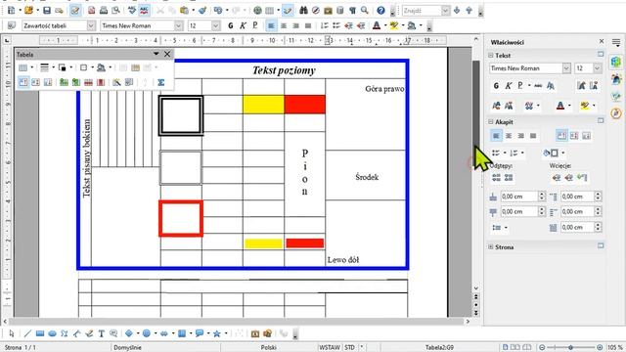This screenshot has width=626, height=352.
Task: Select the Ellipse tool in the drawing toolbar
Action: click(x=52, y=333)
